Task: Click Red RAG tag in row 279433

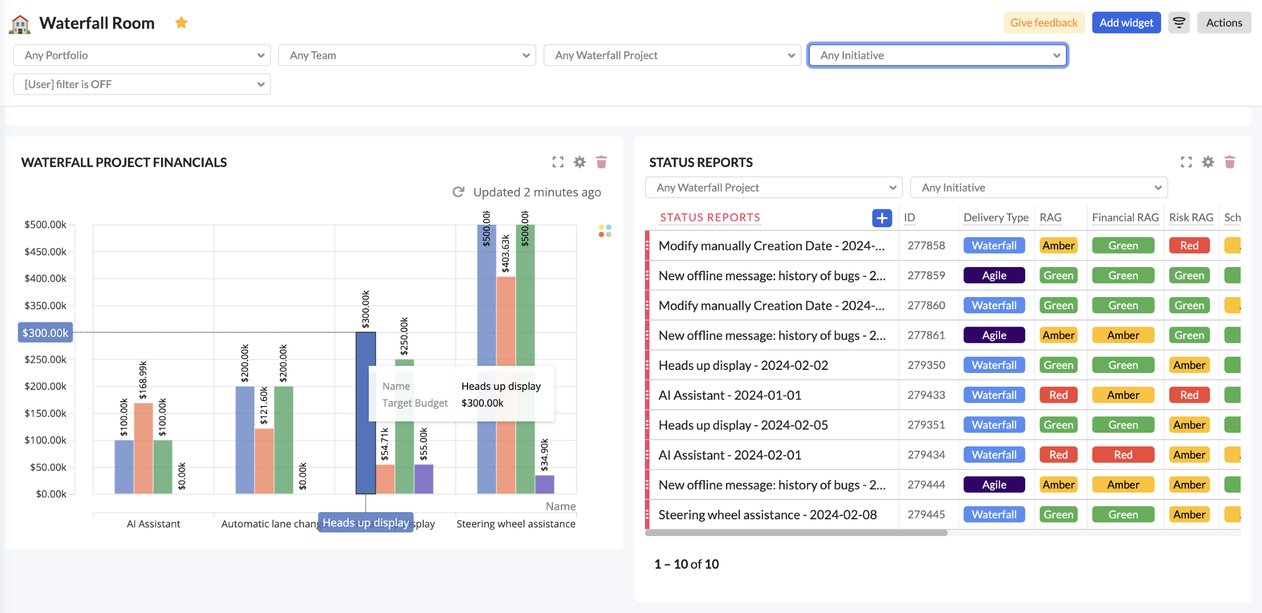Action: (1058, 395)
